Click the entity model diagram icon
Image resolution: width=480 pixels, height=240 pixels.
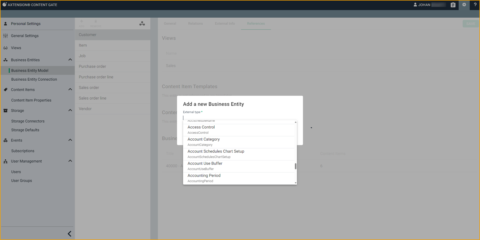coord(142,23)
